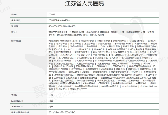Click 放射病专业 specialty
The height and width of the screenshot is (115, 168).
click(x=71, y=78)
